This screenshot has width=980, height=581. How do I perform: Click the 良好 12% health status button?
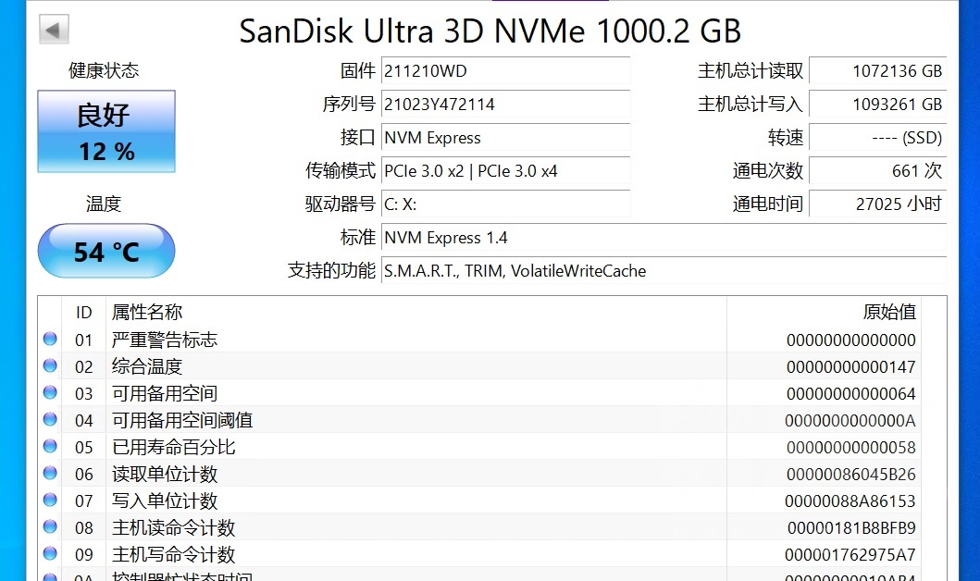point(105,130)
